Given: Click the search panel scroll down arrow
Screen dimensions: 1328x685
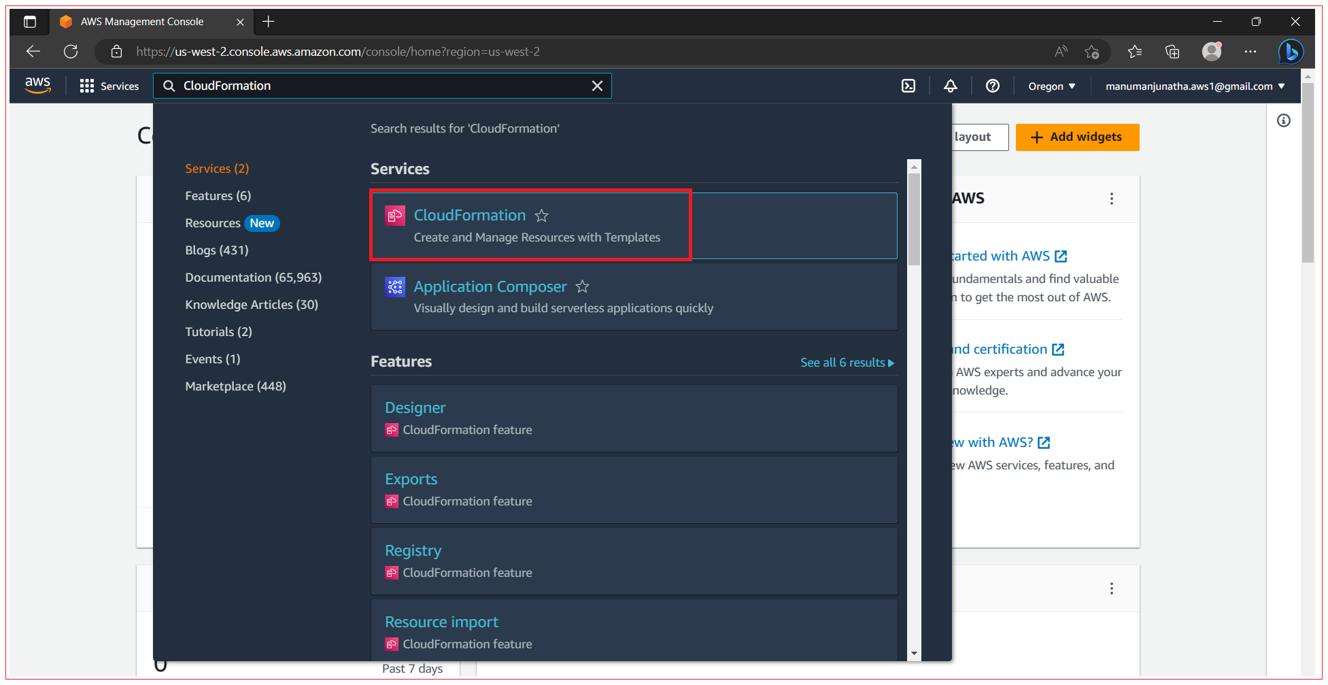Looking at the screenshot, I should pyautogui.click(x=914, y=653).
